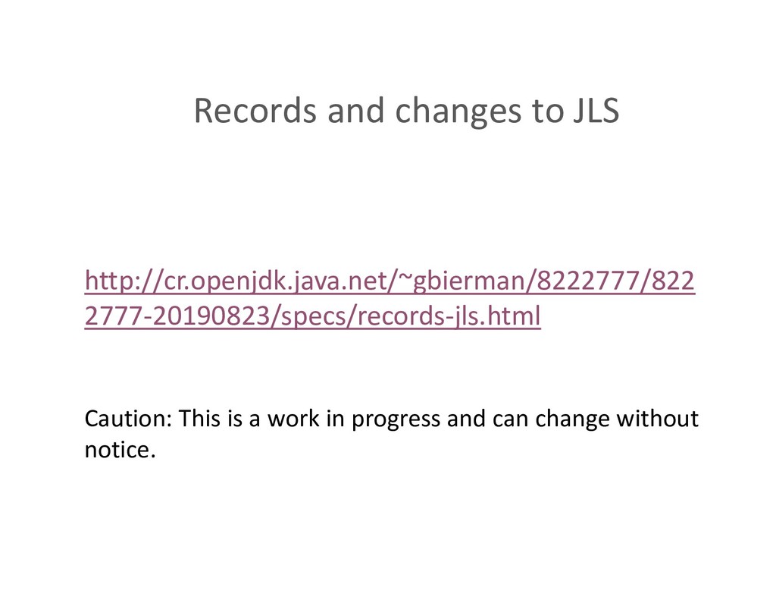This screenshot has height=600, width=776.
Task: Open the cr.openjdk.java.net records-jls hyperlink
Action: click(390, 298)
